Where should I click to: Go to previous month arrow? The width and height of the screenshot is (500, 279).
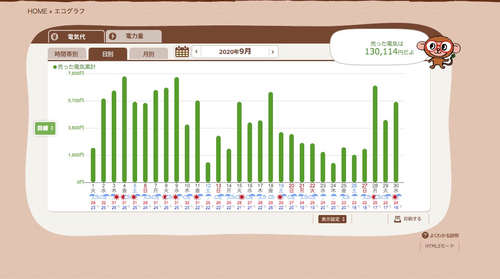[196, 52]
